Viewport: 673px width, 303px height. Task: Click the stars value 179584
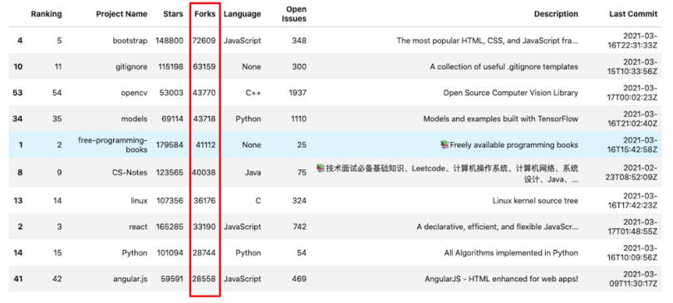tap(169, 144)
